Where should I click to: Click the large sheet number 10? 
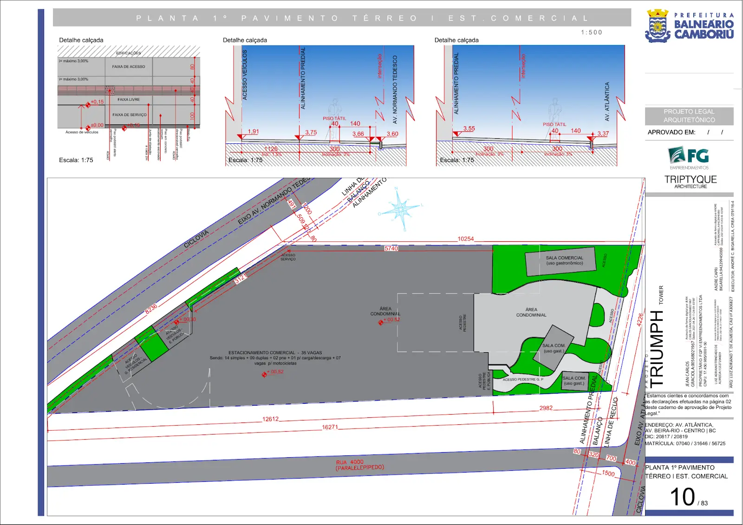click(x=682, y=497)
